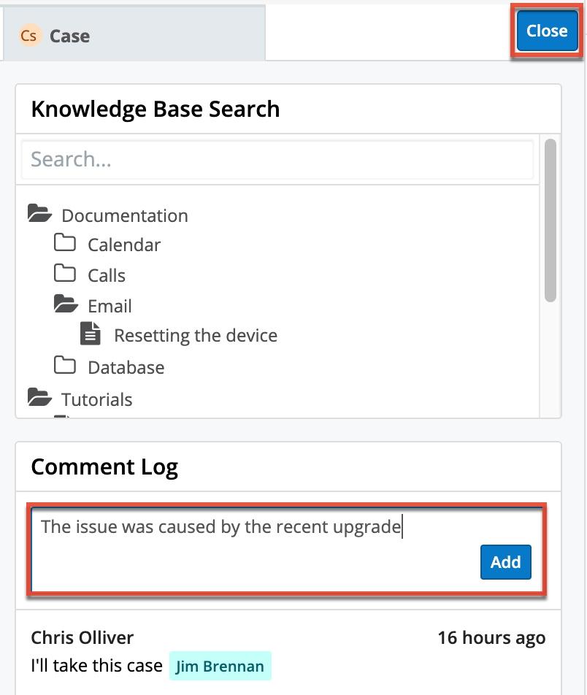Click the folder icon next to Calls

pos(65,274)
